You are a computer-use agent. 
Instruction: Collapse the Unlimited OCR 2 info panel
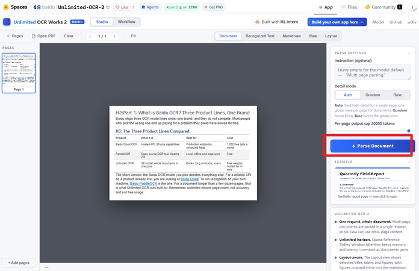point(409,214)
